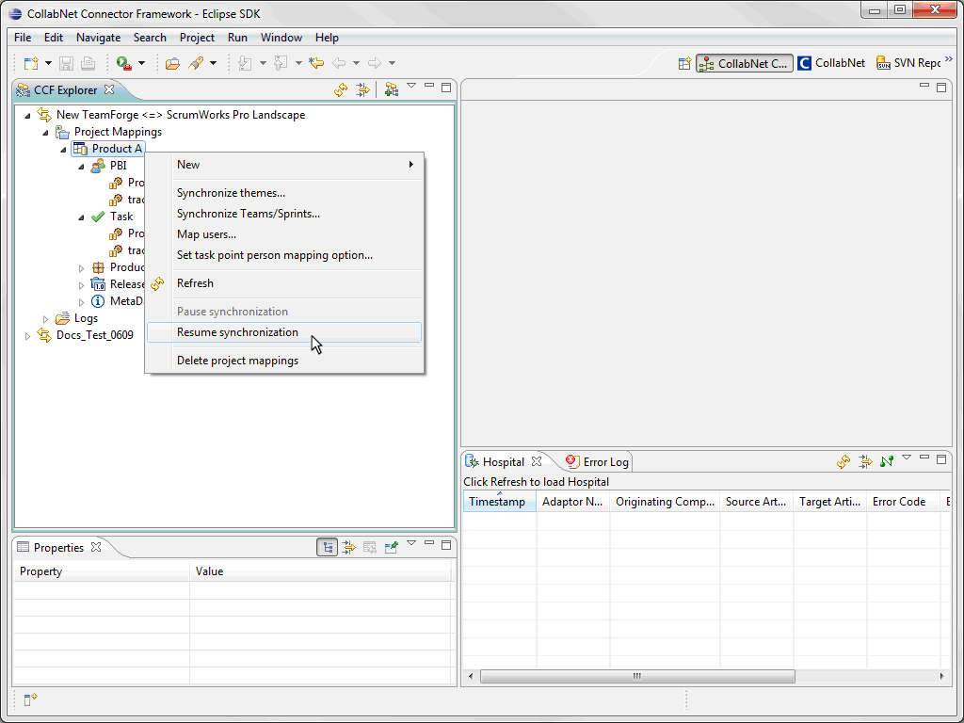Toggle Link with Editor in Hospital view
The width and height of the screenshot is (964, 723).
tap(865, 461)
